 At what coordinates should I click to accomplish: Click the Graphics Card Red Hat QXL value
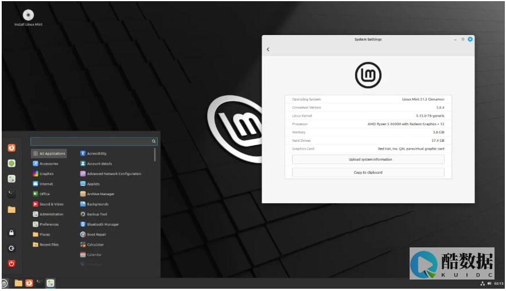pyautogui.click(x=411, y=149)
